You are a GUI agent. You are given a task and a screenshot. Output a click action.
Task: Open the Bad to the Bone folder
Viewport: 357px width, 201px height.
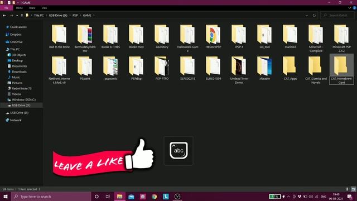[x=59, y=37]
